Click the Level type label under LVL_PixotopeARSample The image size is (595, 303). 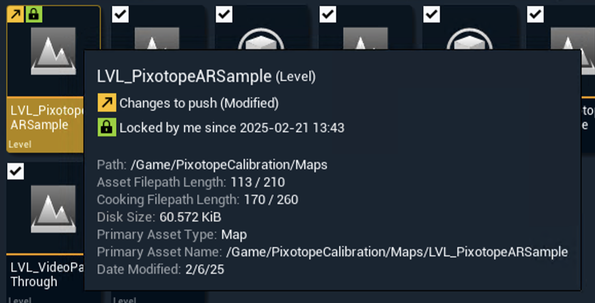18,144
